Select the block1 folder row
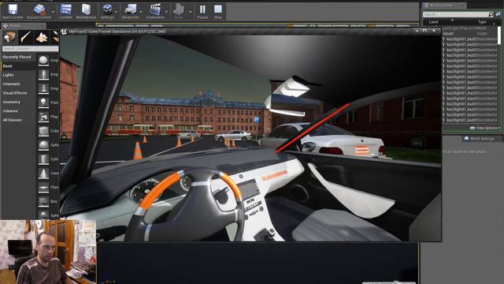 469,33
